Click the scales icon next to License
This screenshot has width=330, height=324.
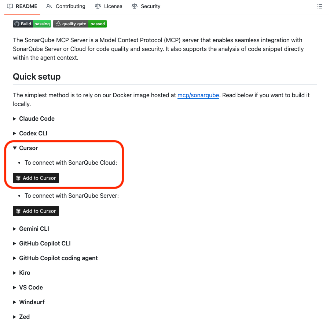98,6
